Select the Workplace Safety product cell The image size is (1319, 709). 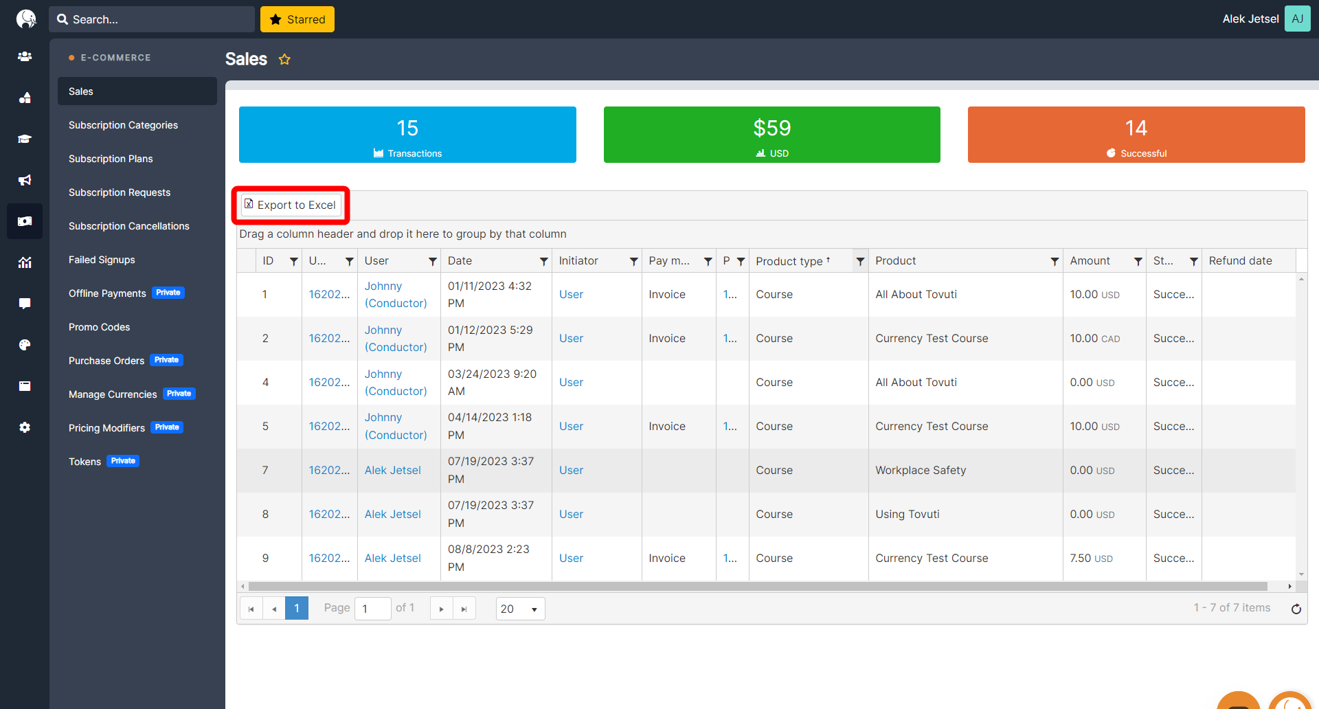(965, 471)
